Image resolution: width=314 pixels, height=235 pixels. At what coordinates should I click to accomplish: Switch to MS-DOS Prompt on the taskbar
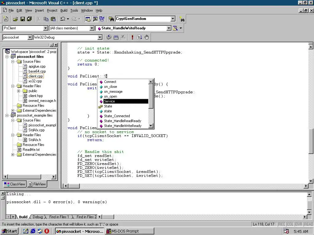[130, 231]
